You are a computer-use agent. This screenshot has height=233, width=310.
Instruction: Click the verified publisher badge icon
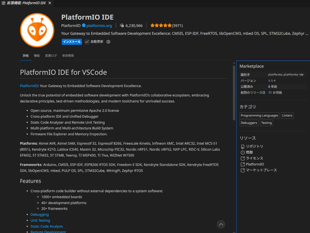[84, 25]
